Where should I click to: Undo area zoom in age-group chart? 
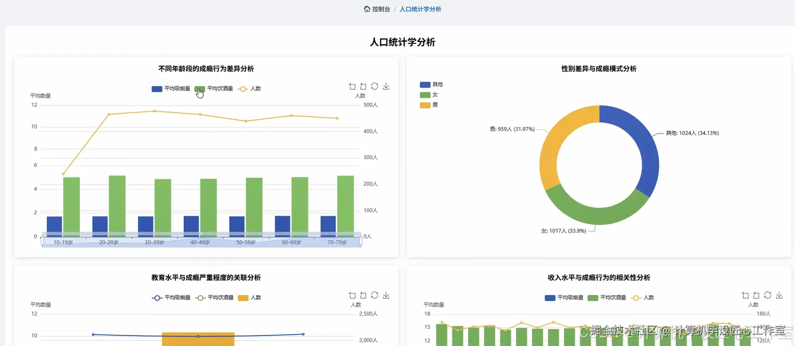tap(363, 86)
